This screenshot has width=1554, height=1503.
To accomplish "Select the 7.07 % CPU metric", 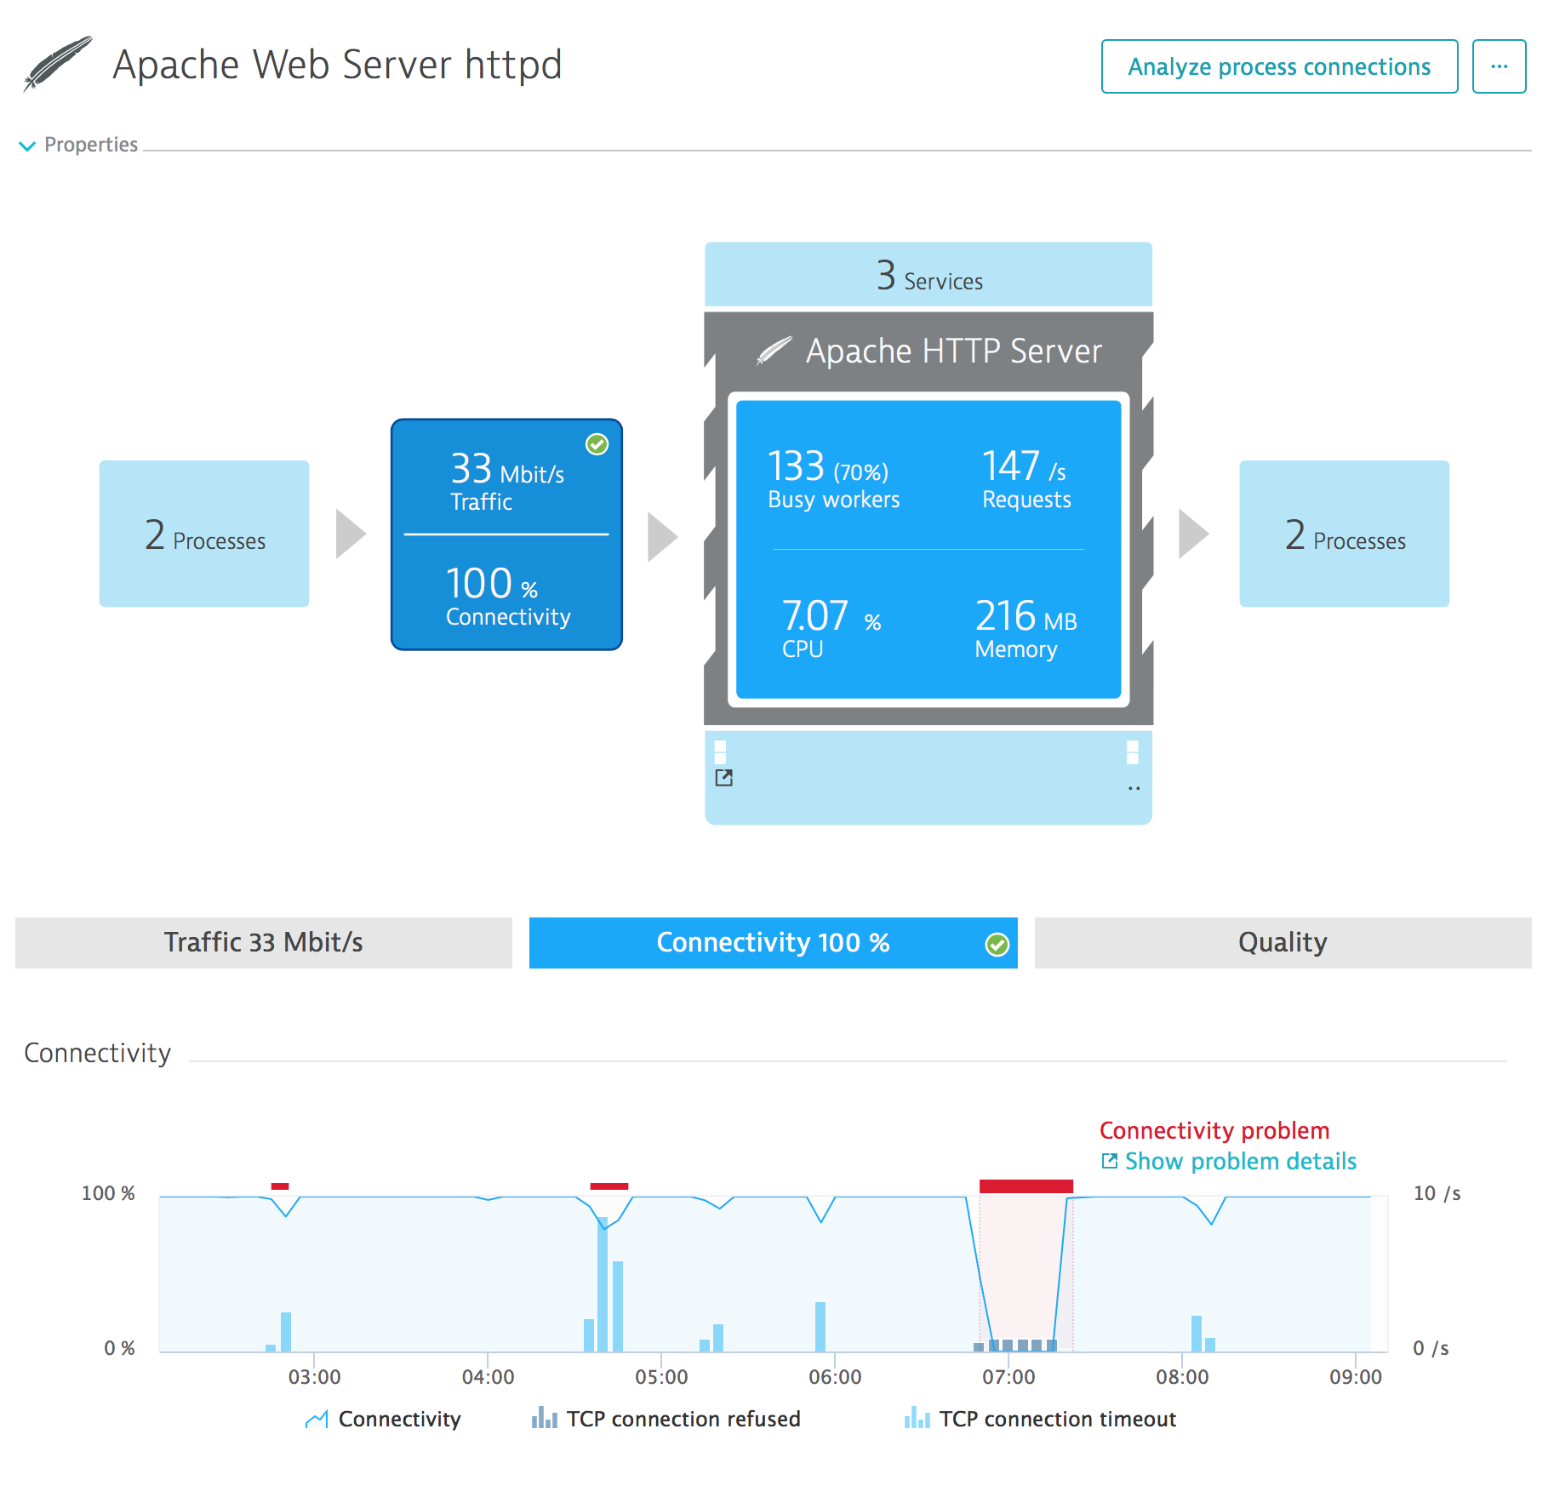I will tap(831, 628).
